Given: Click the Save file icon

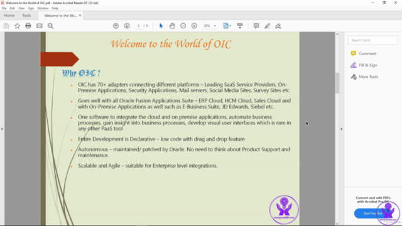Looking at the screenshot, I should pyautogui.click(x=6, y=26).
